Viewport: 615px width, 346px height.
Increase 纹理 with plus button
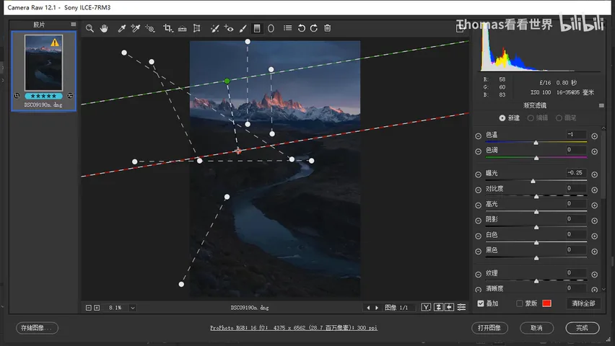click(595, 275)
